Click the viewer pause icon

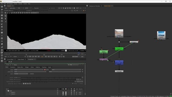point(74,8)
